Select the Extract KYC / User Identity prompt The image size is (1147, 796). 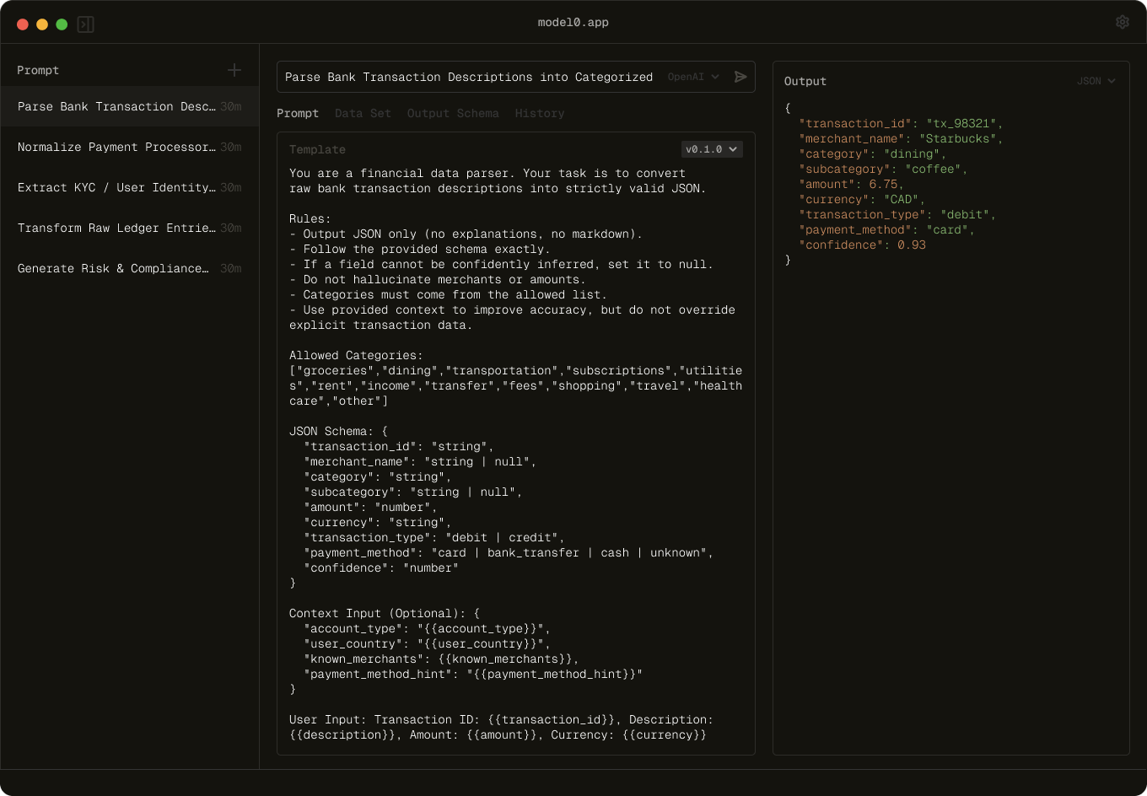(118, 187)
